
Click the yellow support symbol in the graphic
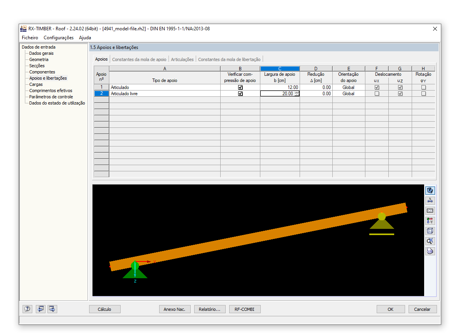point(382,224)
